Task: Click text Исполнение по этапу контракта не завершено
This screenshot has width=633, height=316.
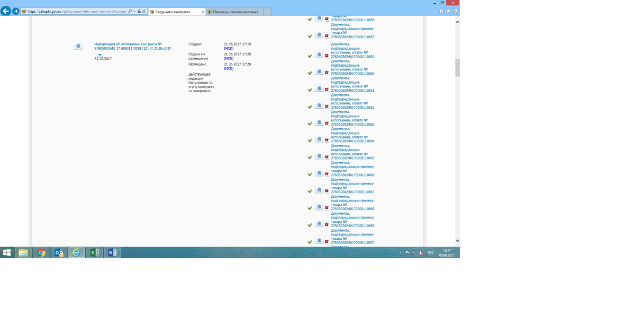Action: [x=201, y=87]
